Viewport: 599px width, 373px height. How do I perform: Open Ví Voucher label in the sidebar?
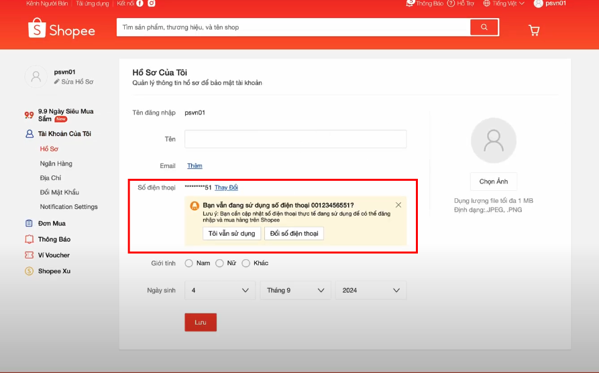click(x=54, y=255)
